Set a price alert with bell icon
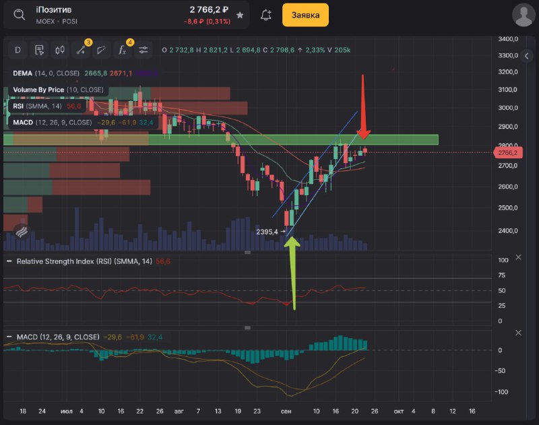Viewport: 539px width, 425px height. coord(265,15)
